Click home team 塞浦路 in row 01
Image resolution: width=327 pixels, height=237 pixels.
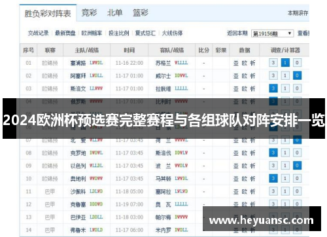point(78,63)
